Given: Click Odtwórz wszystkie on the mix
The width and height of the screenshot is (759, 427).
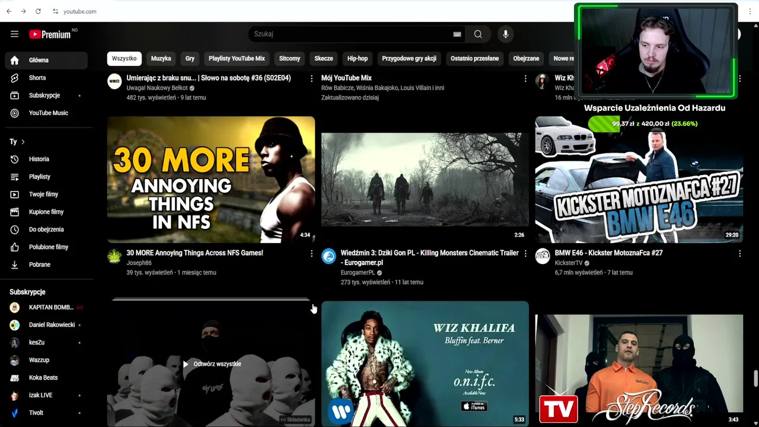Looking at the screenshot, I should point(212,364).
